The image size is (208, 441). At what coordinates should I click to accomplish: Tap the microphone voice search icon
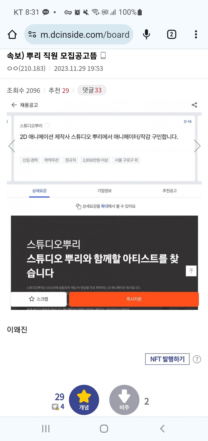(x=146, y=34)
